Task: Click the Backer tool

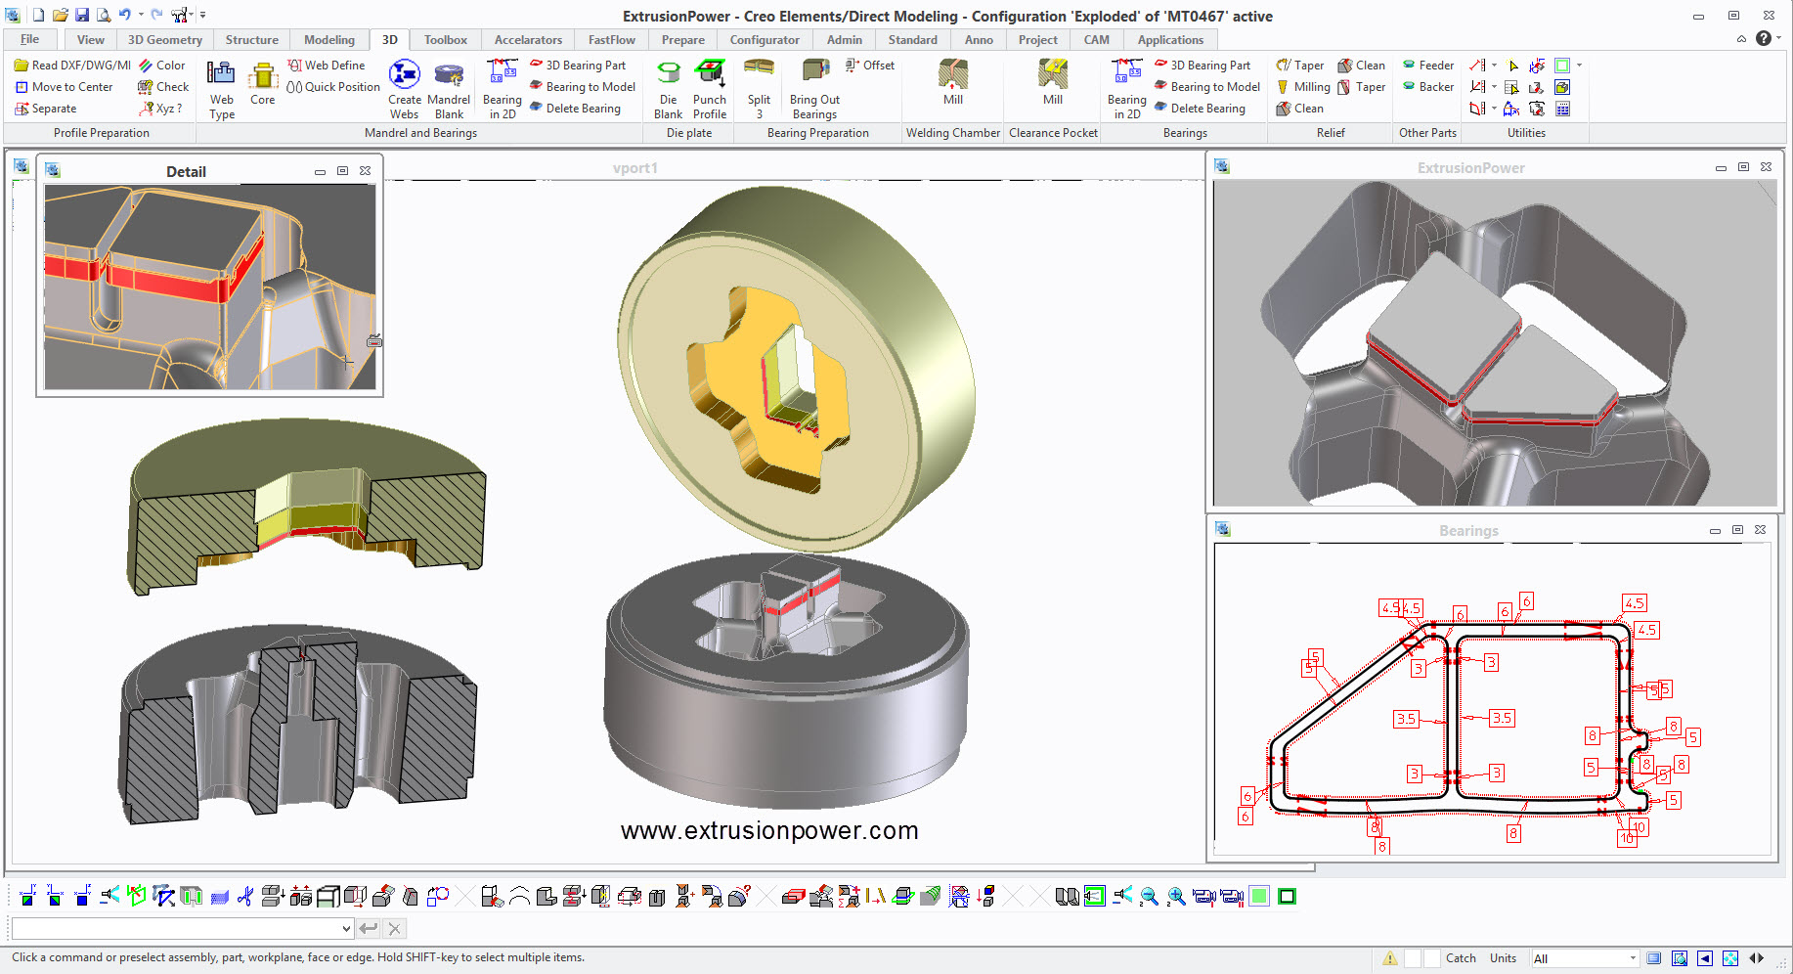Action: (x=1428, y=87)
